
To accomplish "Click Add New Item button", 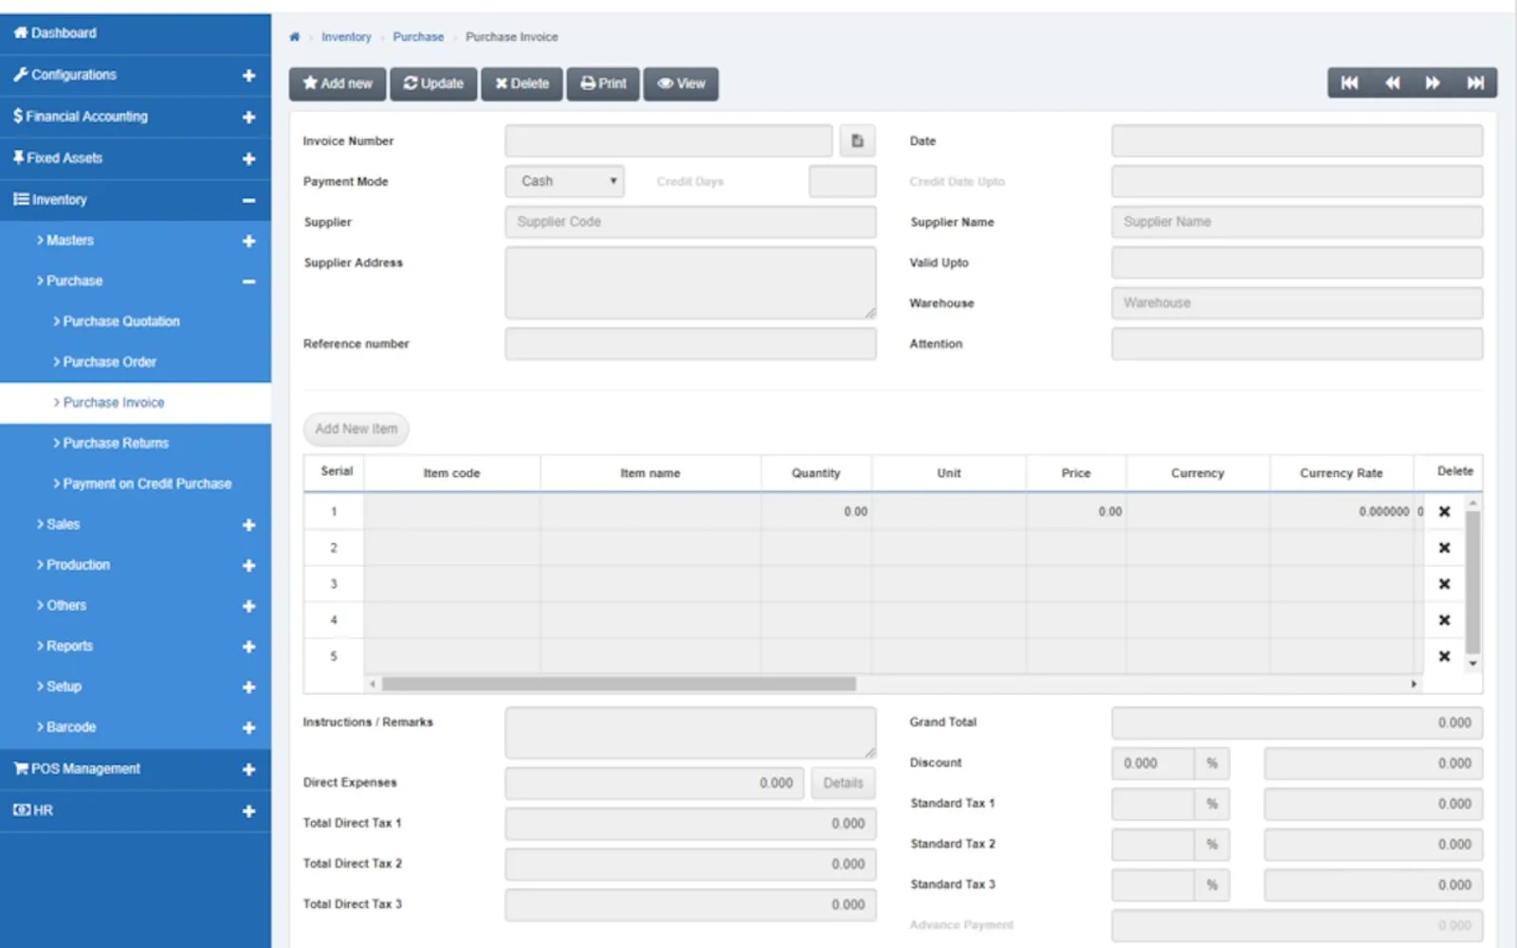I will click(x=356, y=429).
